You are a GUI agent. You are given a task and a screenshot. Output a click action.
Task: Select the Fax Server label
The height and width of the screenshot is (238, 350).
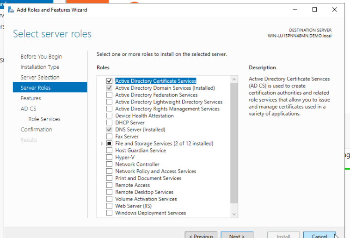coord(127,136)
